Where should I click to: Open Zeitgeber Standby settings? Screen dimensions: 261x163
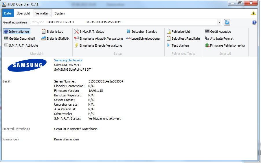(142, 32)
